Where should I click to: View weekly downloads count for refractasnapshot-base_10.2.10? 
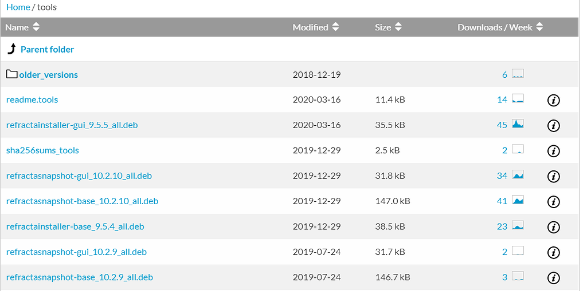point(502,201)
